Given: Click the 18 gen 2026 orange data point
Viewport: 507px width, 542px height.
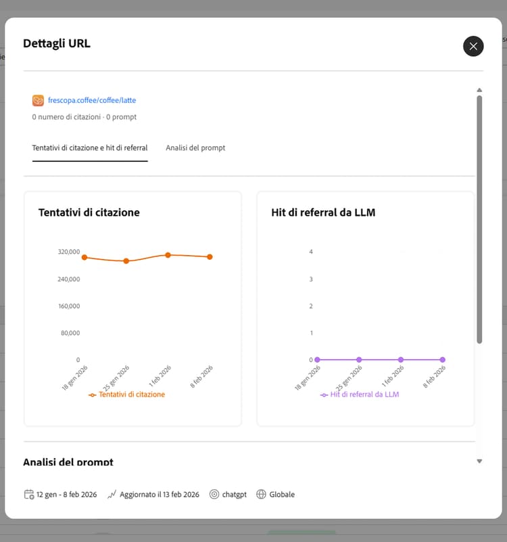Looking at the screenshot, I should [84, 257].
